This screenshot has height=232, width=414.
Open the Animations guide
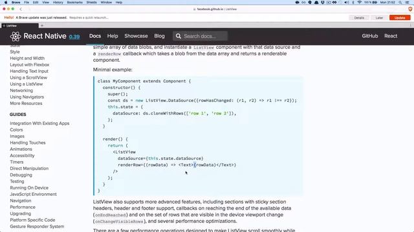(21, 149)
